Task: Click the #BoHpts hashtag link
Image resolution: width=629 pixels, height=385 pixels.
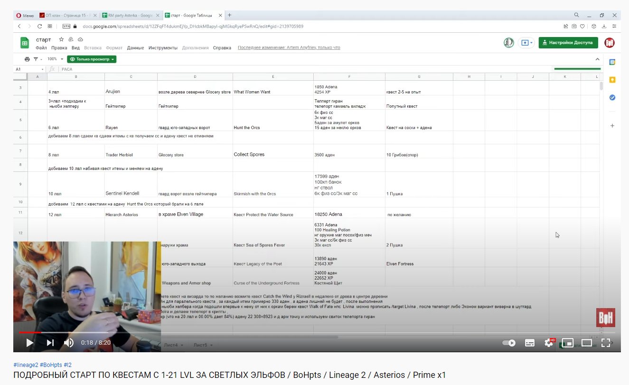Action: (51, 365)
